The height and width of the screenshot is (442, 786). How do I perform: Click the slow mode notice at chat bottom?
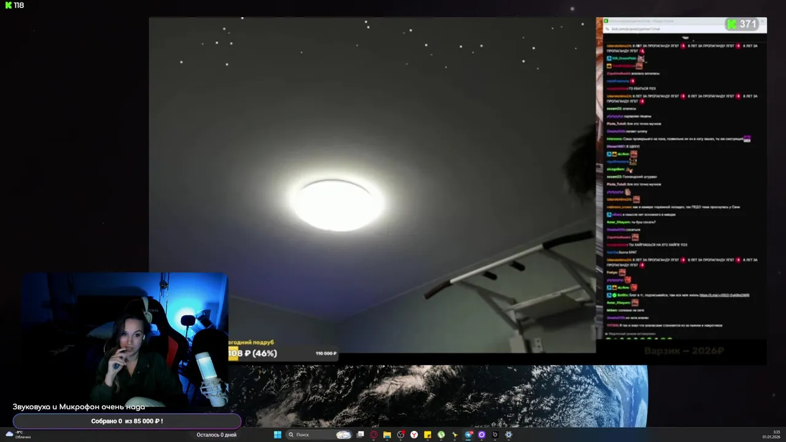pos(631,333)
